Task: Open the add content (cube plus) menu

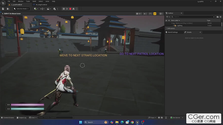Action: [x=35, y=9]
